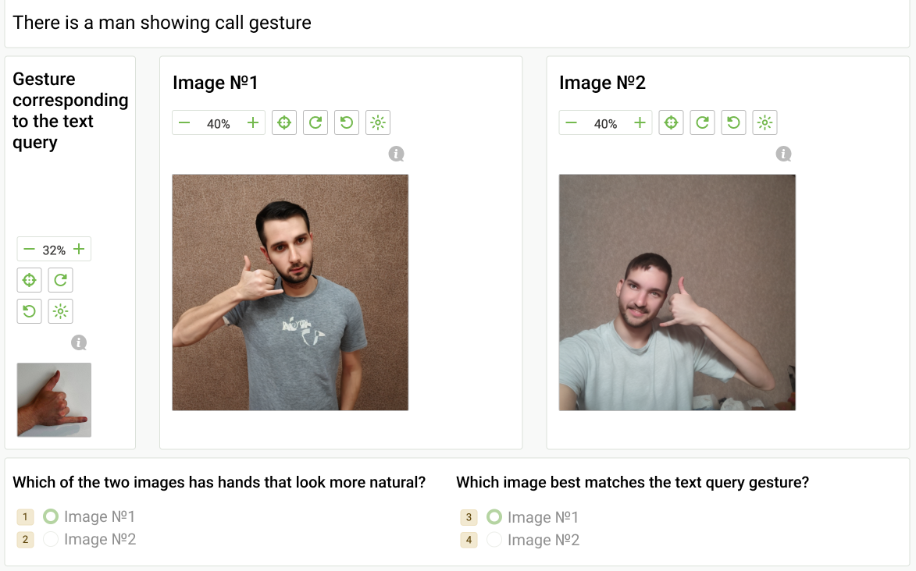The width and height of the screenshot is (916, 571).
Task: Rotate the gesture reference image counterclockwise
Action: click(x=30, y=311)
